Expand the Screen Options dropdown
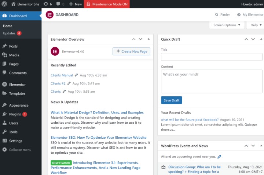 227,25
